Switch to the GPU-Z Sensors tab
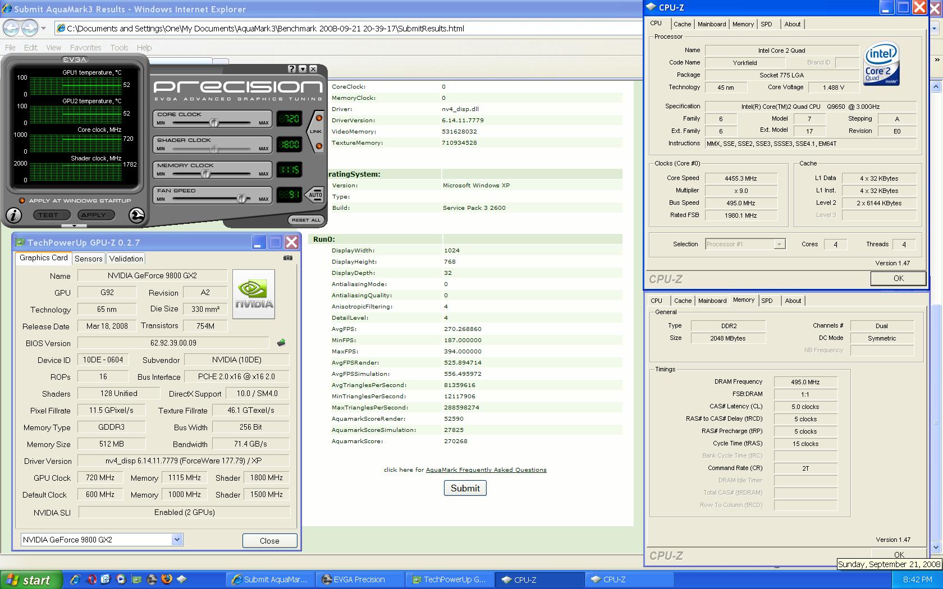Image resolution: width=943 pixels, height=589 pixels. [x=89, y=259]
